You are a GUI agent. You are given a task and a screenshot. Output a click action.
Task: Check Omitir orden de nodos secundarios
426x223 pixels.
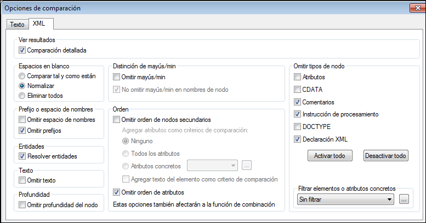pyautogui.click(x=116, y=120)
